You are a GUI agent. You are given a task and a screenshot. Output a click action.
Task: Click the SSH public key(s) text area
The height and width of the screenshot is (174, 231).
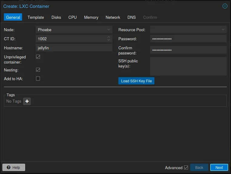click(x=188, y=66)
